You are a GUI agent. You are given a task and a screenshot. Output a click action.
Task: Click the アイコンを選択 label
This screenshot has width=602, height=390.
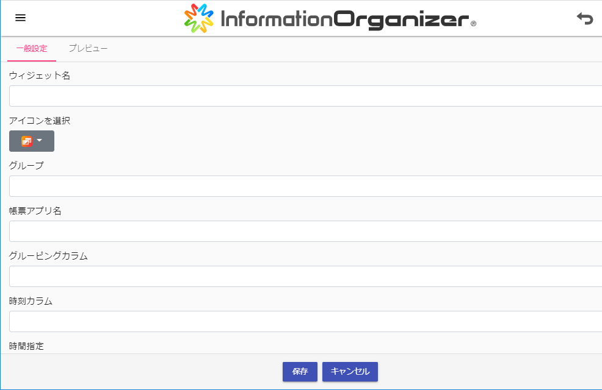click(40, 121)
